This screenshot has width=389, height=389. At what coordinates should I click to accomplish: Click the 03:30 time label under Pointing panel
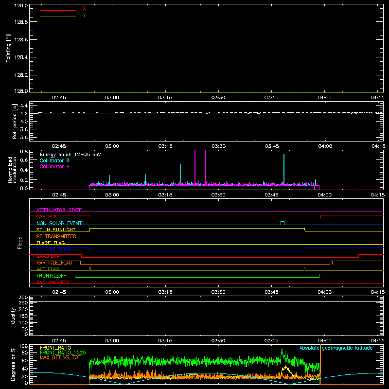click(218, 98)
